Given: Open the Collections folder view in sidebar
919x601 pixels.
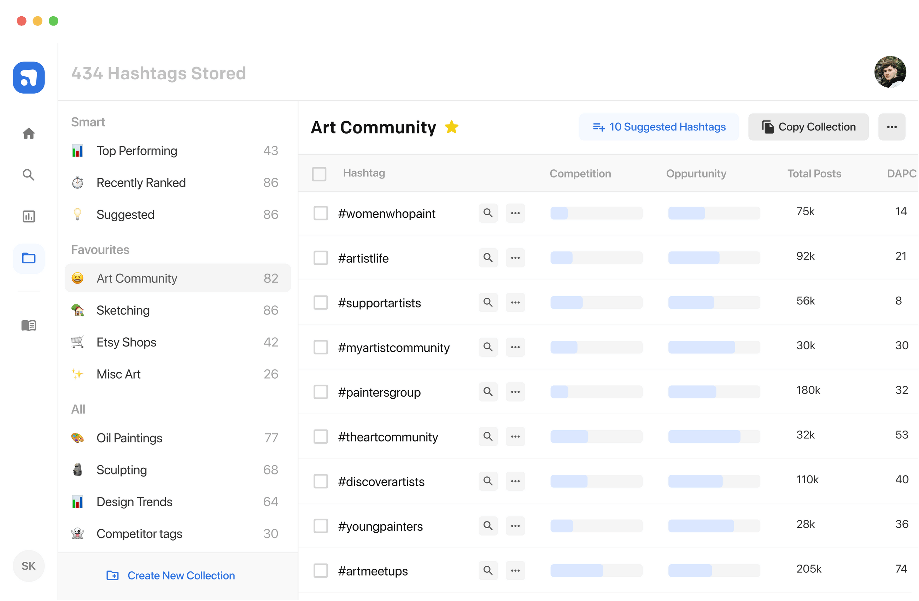Looking at the screenshot, I should (29, 258).
